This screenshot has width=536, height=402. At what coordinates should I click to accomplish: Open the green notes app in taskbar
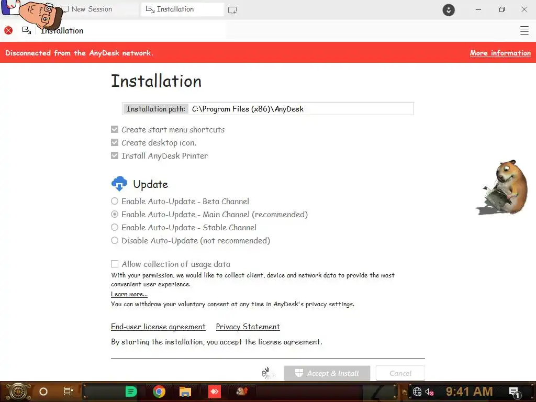coord(131,392)
